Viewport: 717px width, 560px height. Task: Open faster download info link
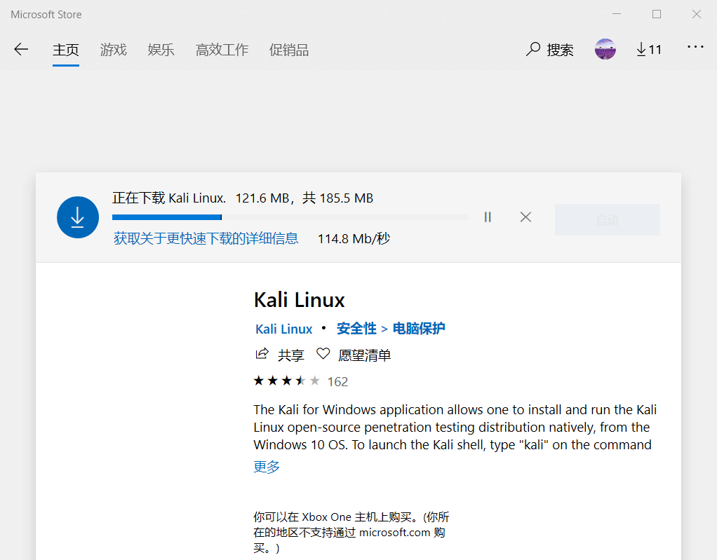(206, 238)
